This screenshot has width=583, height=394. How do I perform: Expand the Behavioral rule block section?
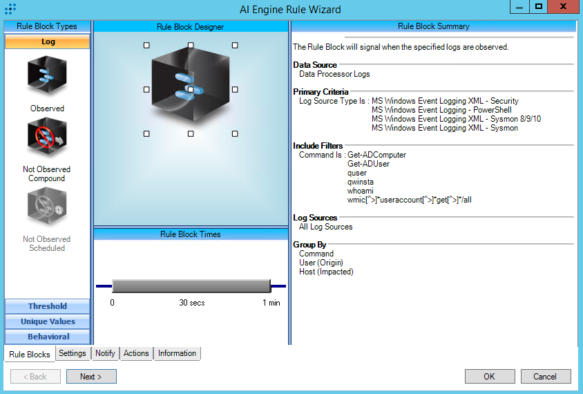48,337
